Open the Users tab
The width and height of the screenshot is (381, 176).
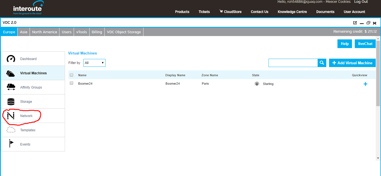tap(67, 32)
